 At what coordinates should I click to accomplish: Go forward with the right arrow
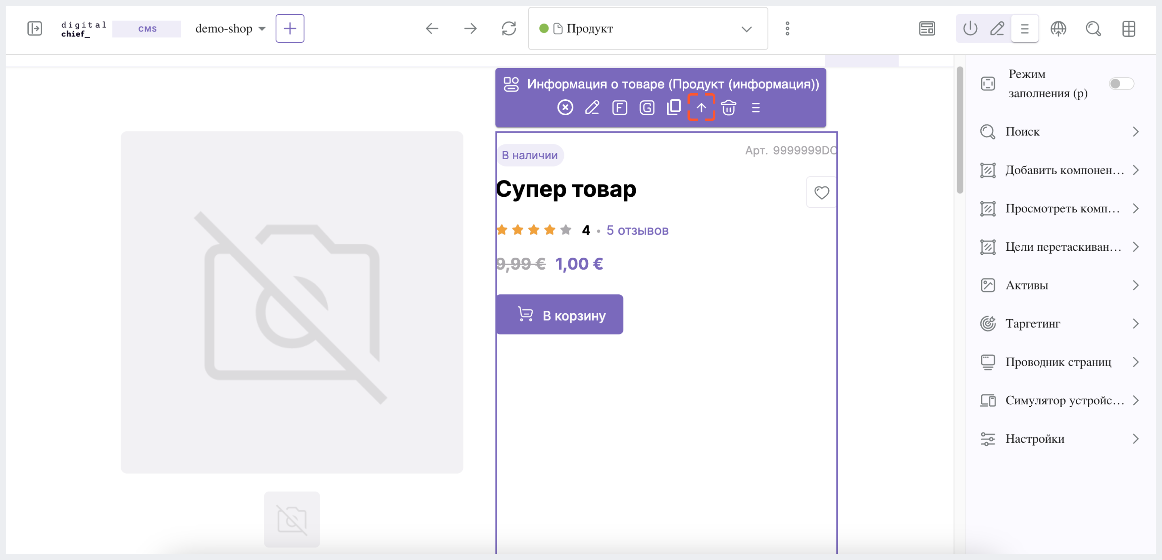pos(470,28)
